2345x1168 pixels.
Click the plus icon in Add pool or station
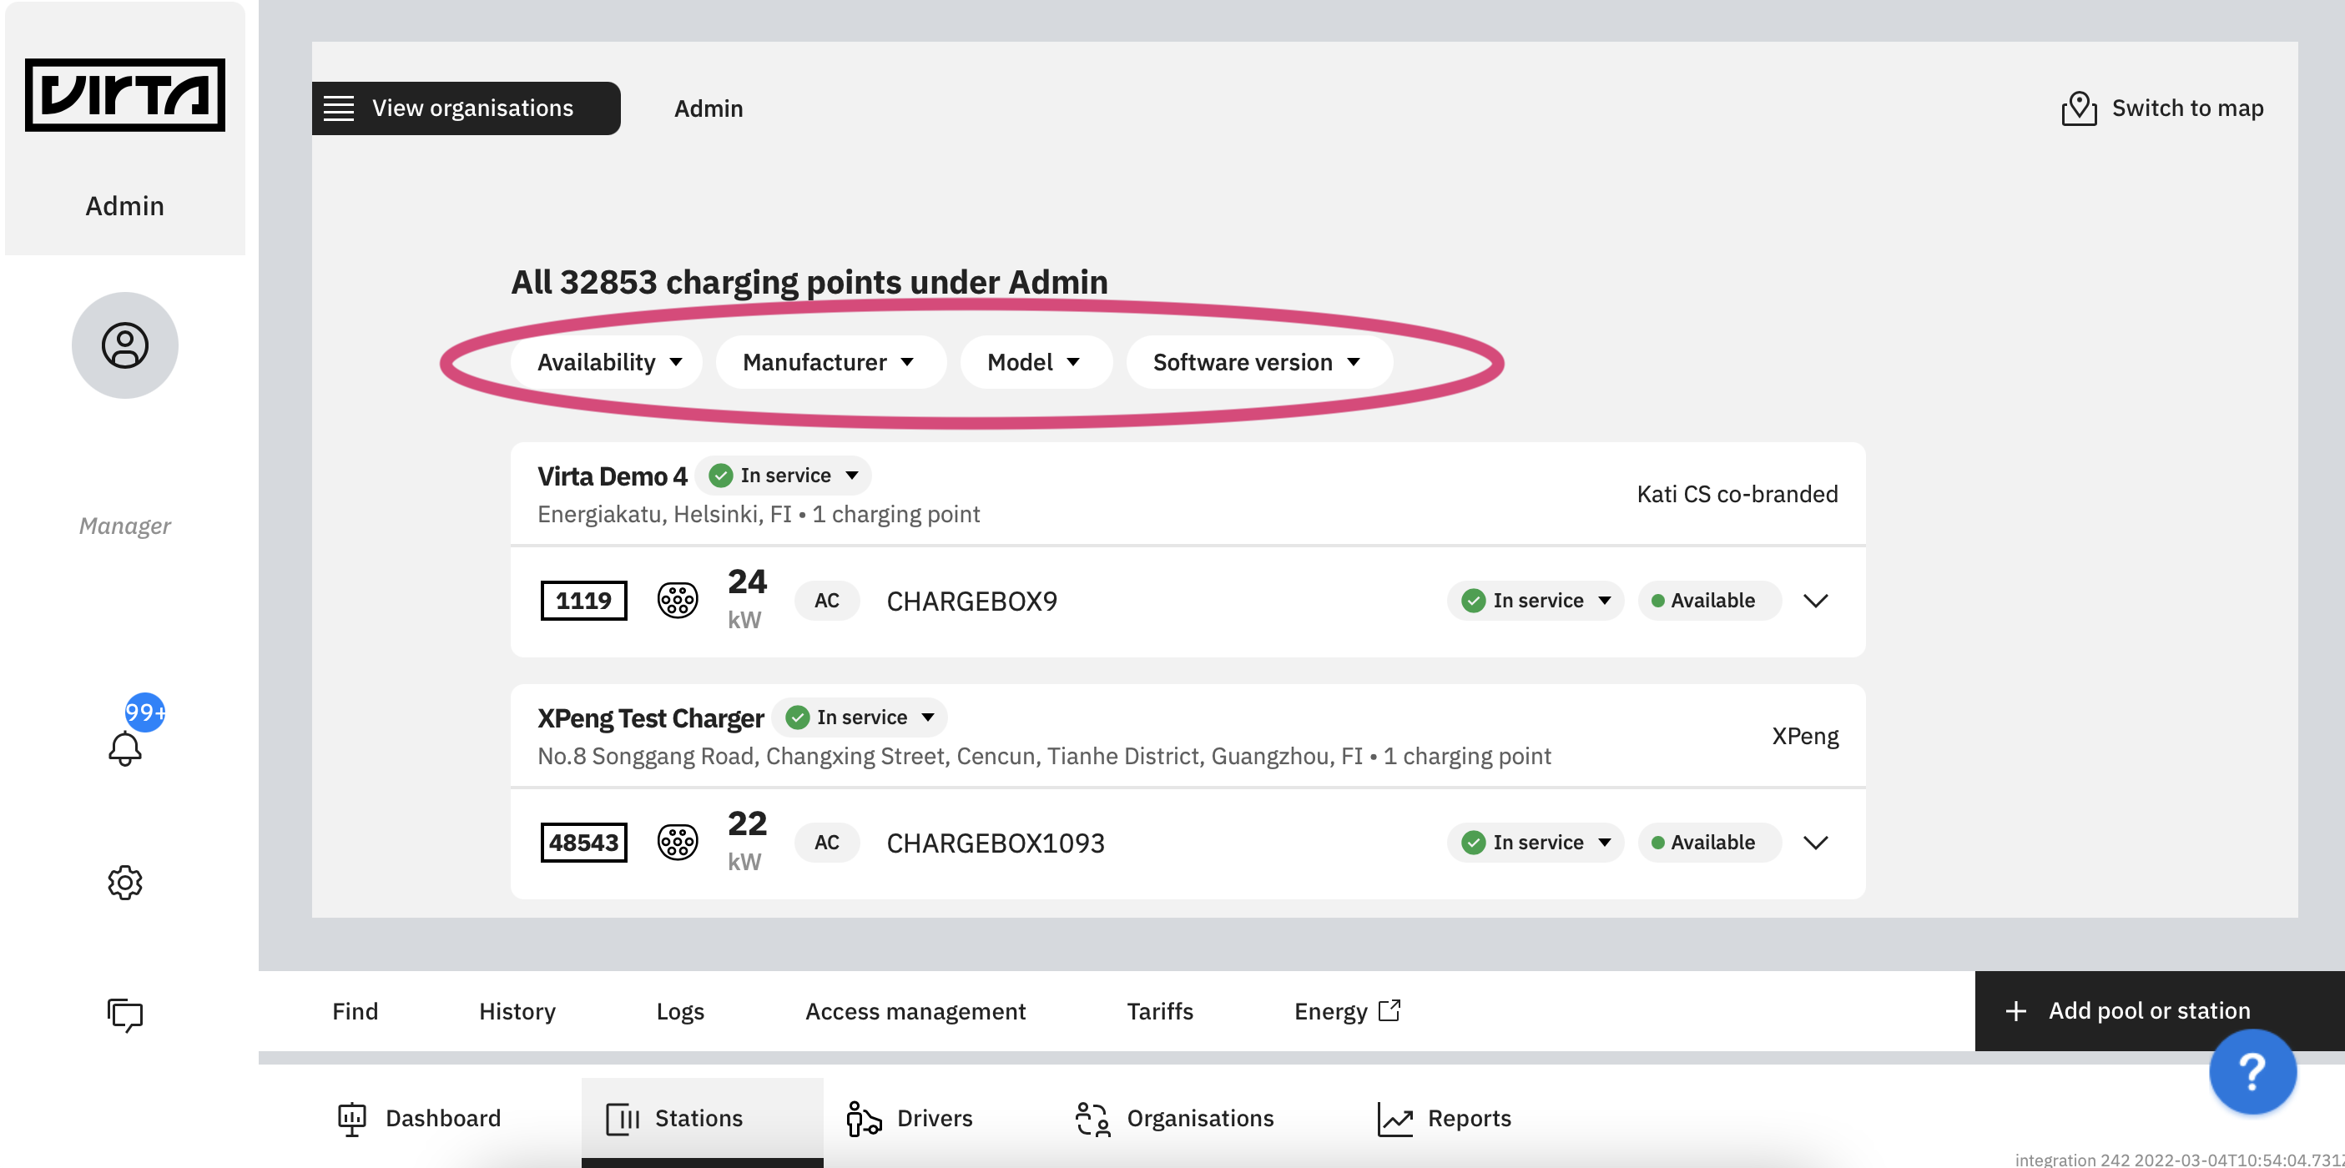2015,1011
